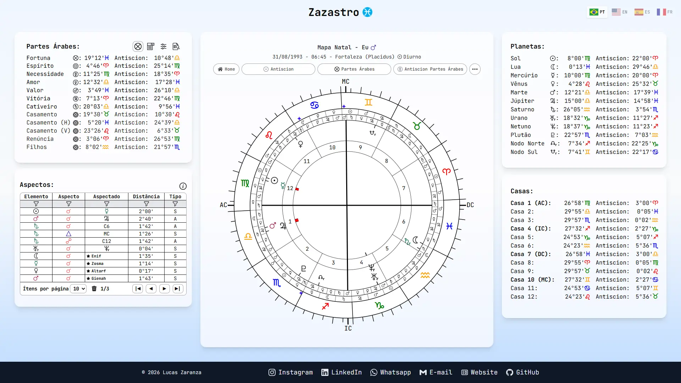
Task: Select the Partes Árabes chart view
Action: click(354, 69)
